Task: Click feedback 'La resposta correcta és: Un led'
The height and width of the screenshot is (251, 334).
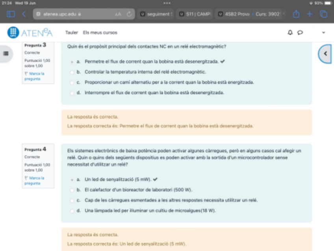Action: click(127, 244)
